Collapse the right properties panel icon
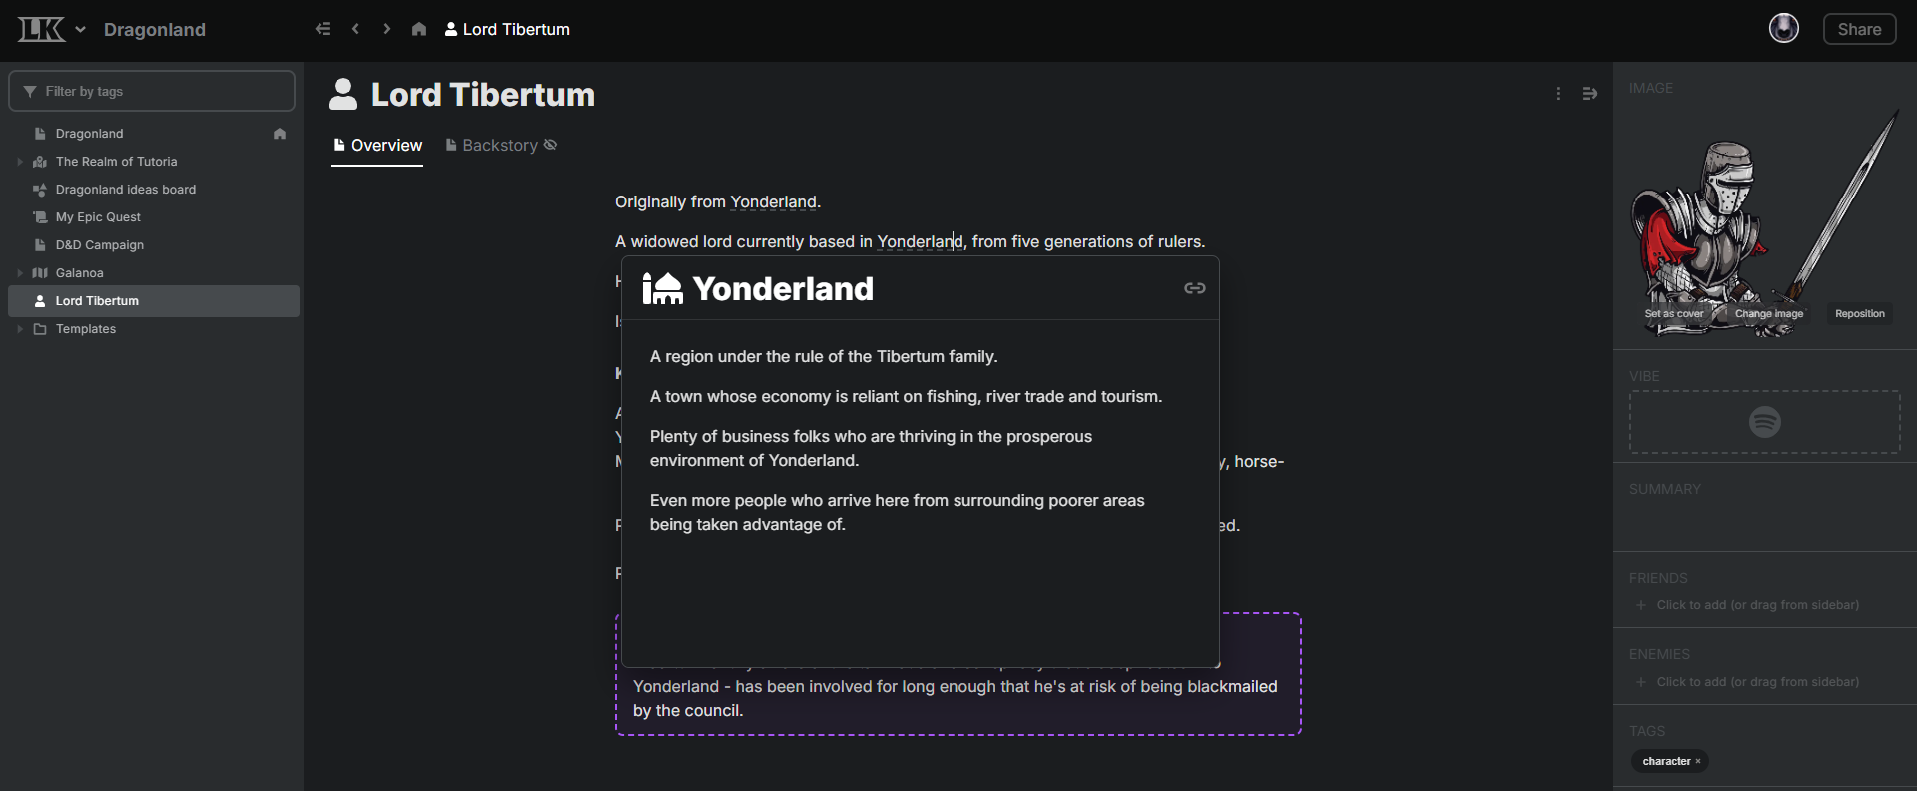Image resolution: width=1917 pixels, height=791 pixels. point(1590,94)
